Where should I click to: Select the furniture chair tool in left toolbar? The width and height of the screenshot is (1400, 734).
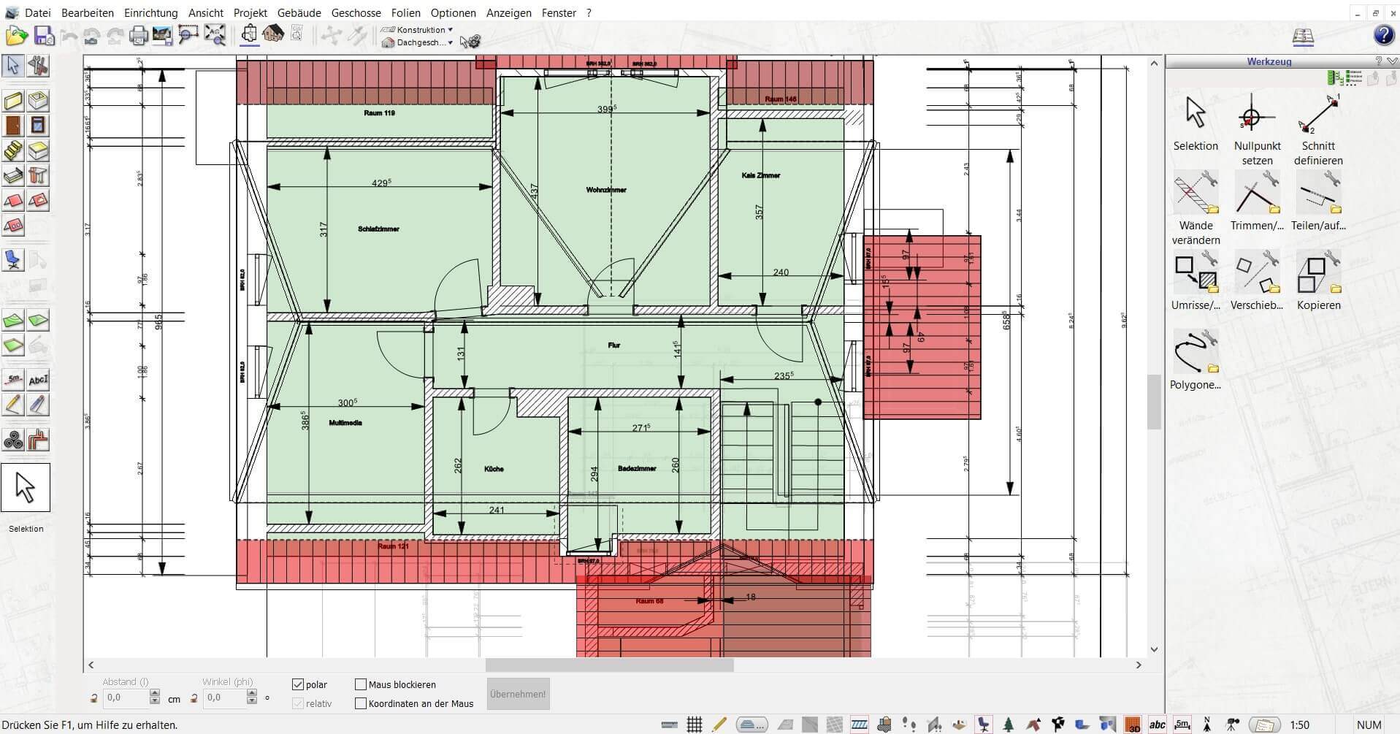(14, 259)
